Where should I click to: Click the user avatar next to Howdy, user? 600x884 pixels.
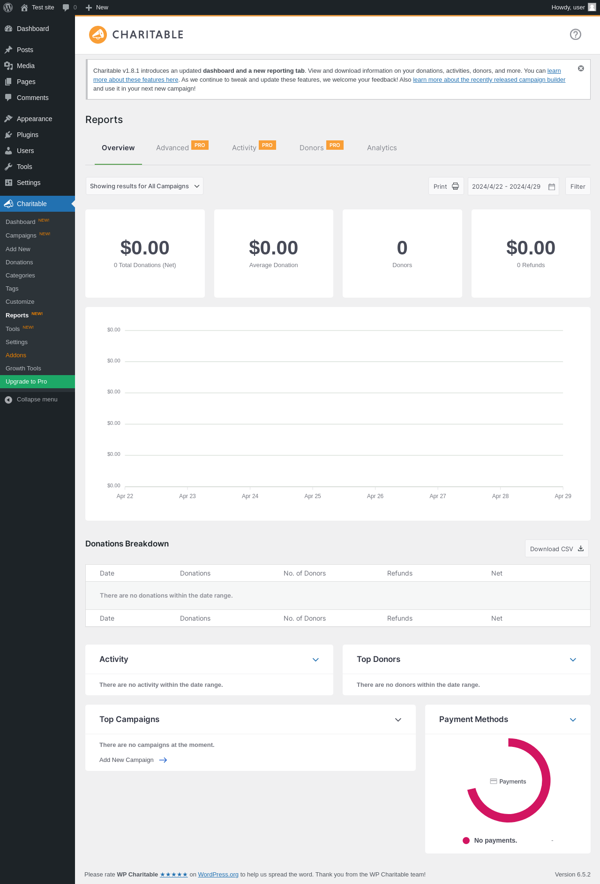pyautogui.click(x=592, y=8)
